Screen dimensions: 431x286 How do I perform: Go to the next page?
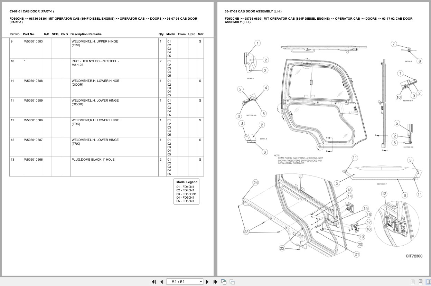[x=207, y=282]
